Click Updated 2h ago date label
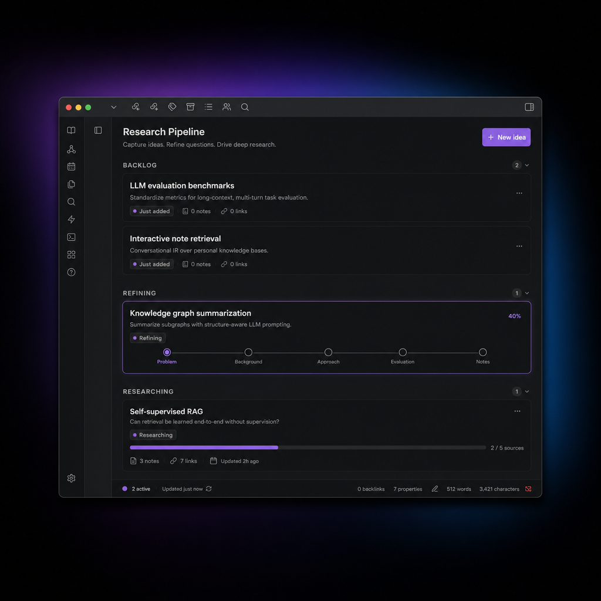Screen dimensions: 601x601 pos(234,461)
